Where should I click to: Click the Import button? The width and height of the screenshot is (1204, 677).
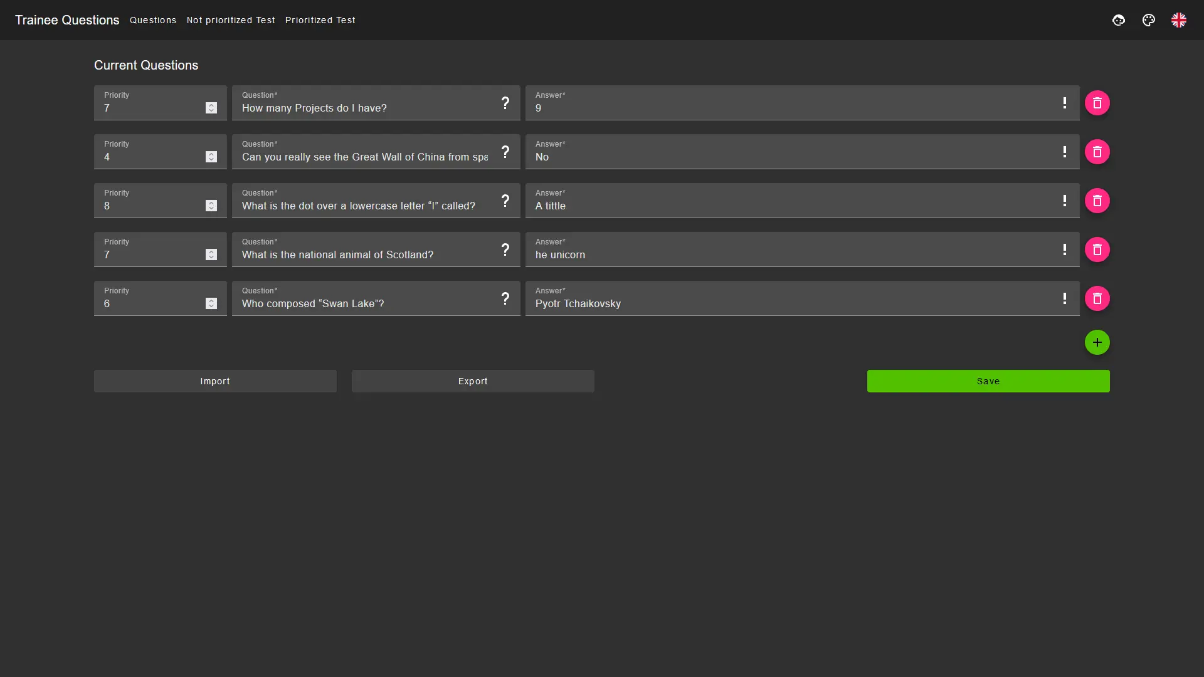click(215, 381)
